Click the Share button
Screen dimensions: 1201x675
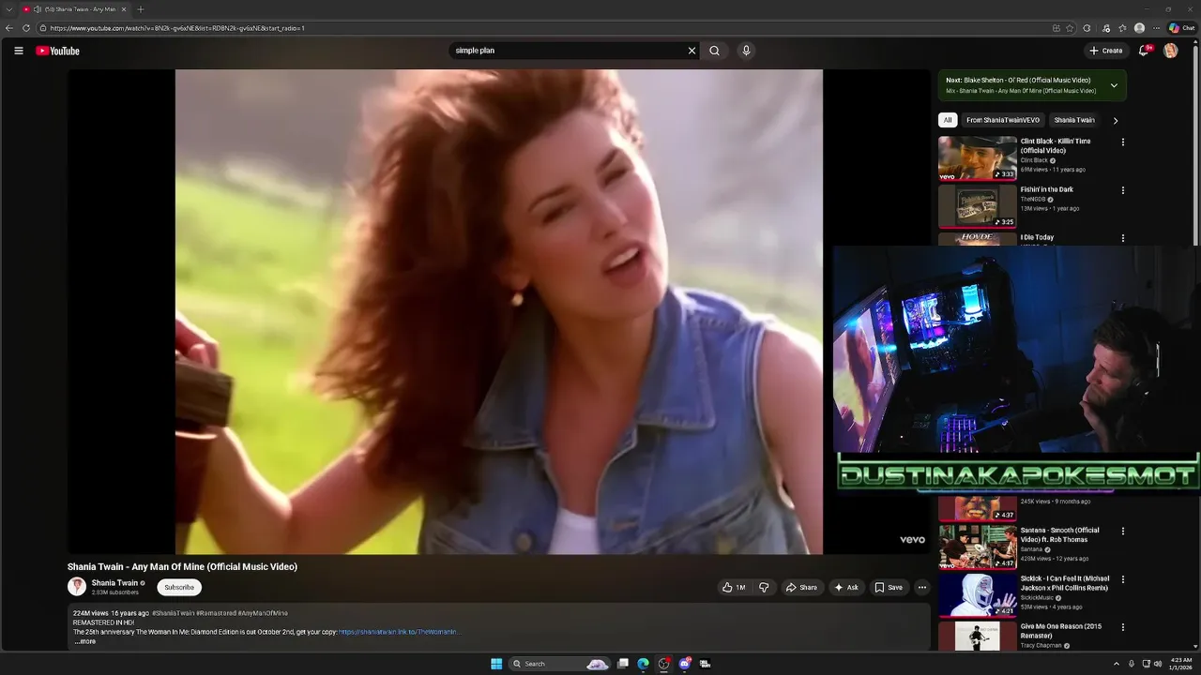click(x=801, y=588)
